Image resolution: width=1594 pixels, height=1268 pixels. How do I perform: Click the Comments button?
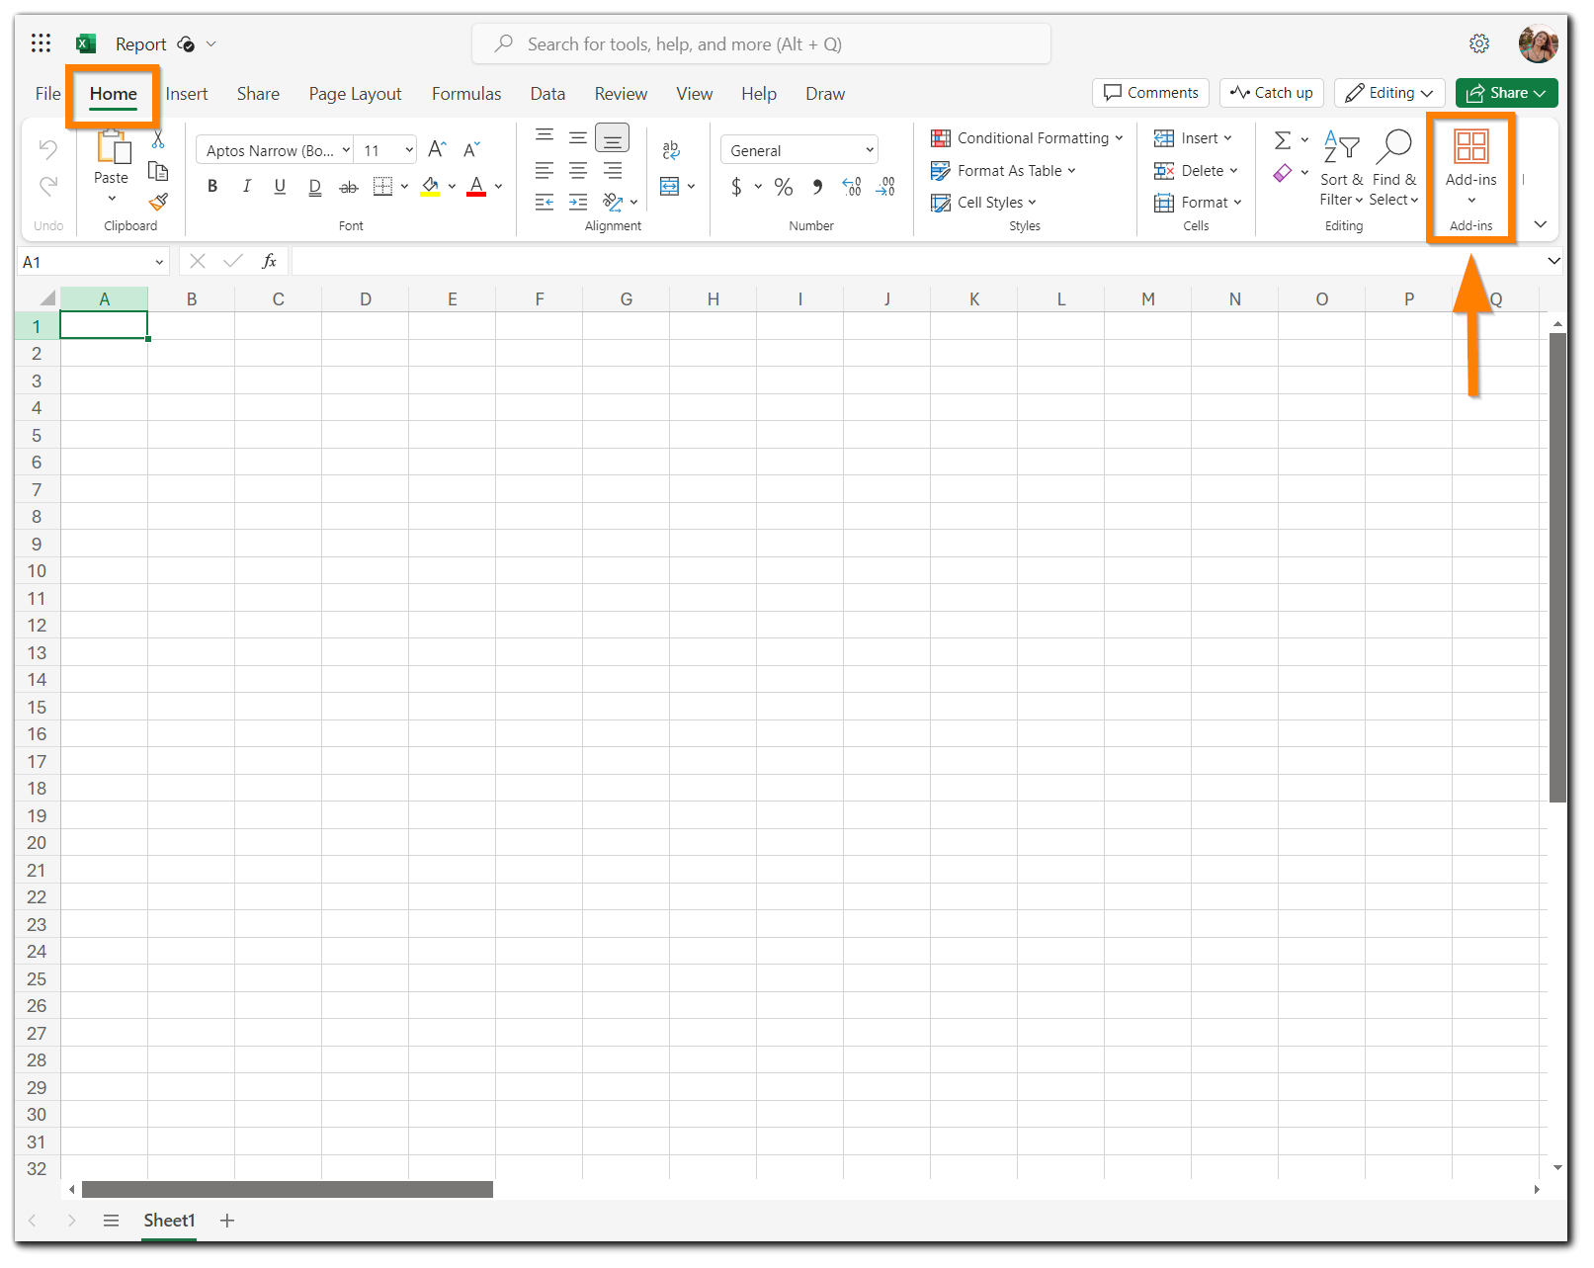click(x=1149, y=92)
